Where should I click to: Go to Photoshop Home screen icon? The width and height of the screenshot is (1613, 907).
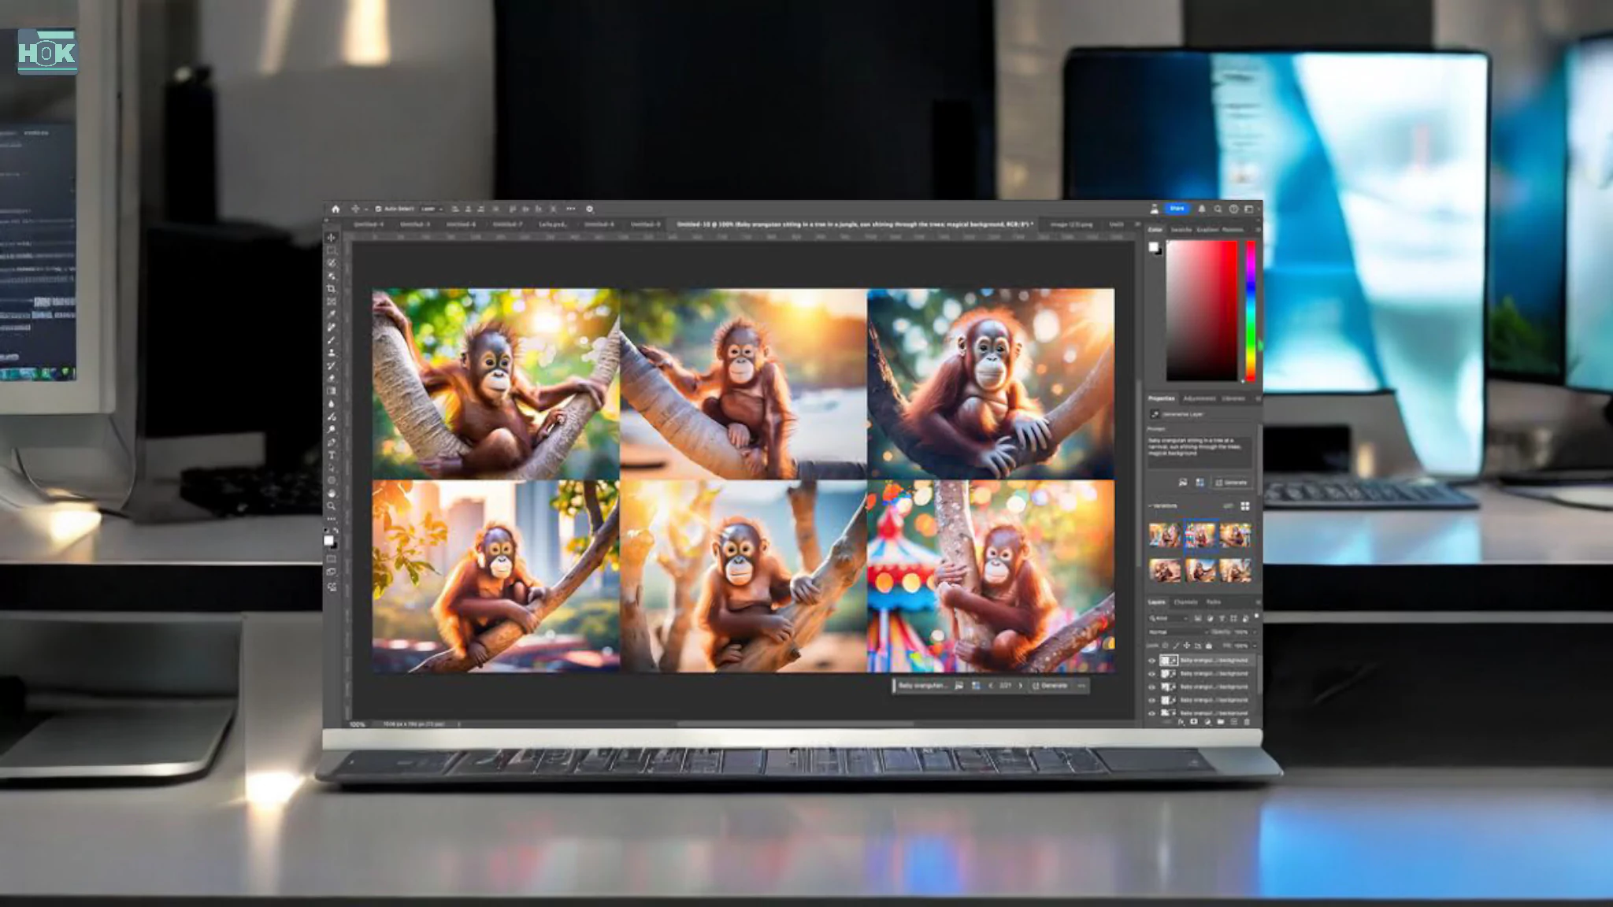click(336, 209)
